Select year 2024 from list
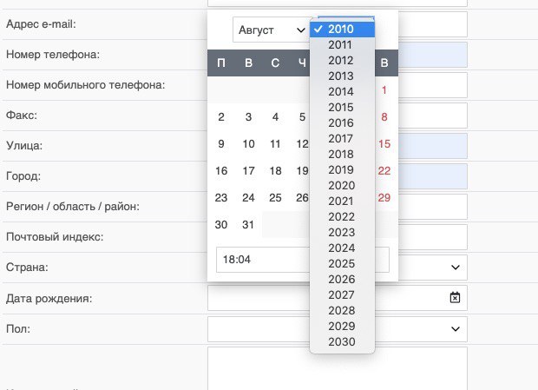 pyautogui.click(x=342, y=248)
